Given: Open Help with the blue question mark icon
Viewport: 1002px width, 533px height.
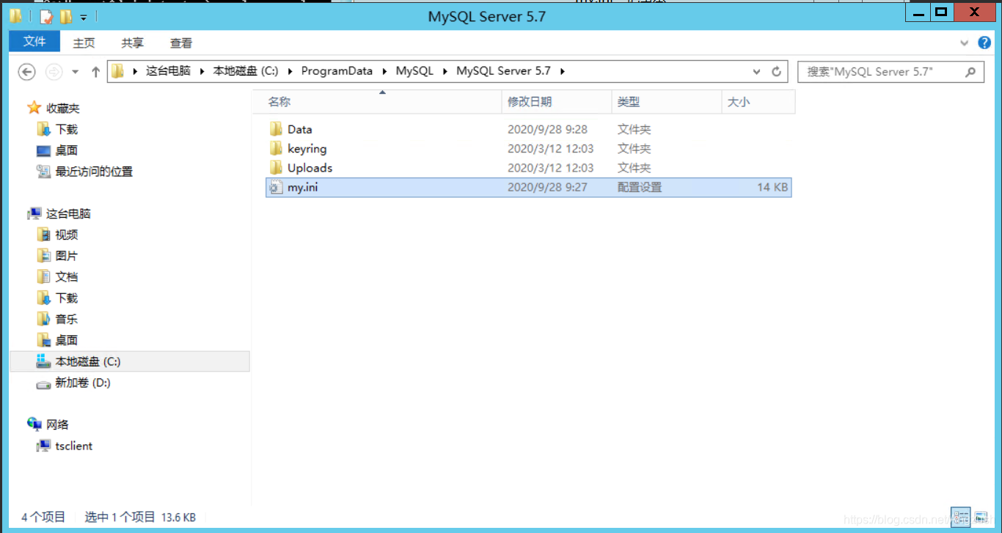Looking at the screenshot, I should 984,43.
